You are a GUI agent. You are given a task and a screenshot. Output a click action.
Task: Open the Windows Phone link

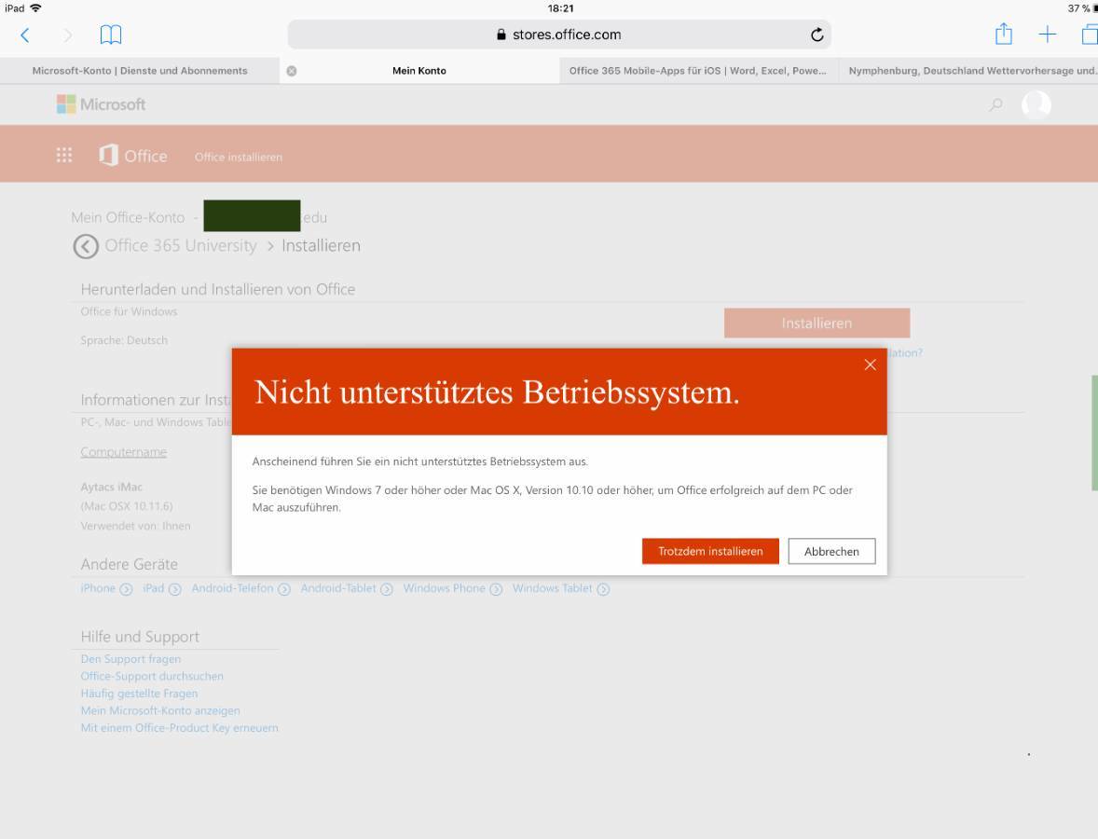[x=444, y=588]
